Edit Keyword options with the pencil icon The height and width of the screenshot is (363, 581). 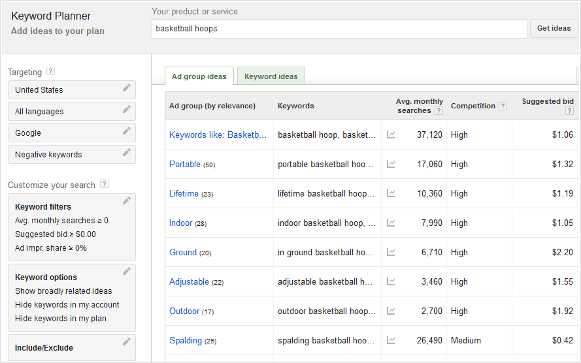(x=127, y=271)
